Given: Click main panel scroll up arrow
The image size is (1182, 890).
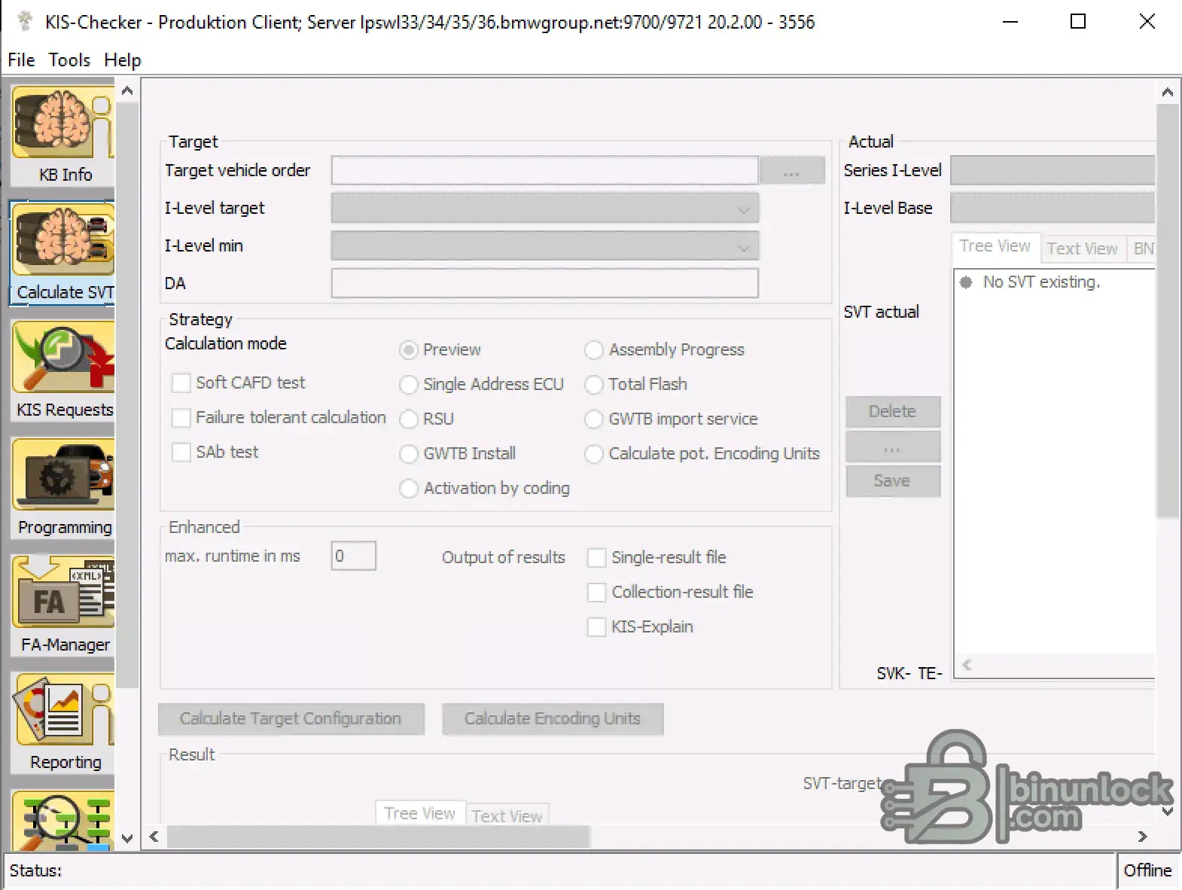Looking at the screenshot, I should [x=1168, y=92].
